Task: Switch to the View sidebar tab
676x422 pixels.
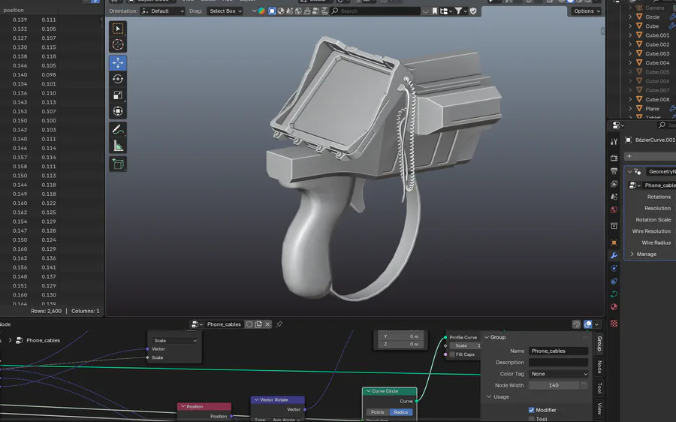Action: click(x=599, y=408)
